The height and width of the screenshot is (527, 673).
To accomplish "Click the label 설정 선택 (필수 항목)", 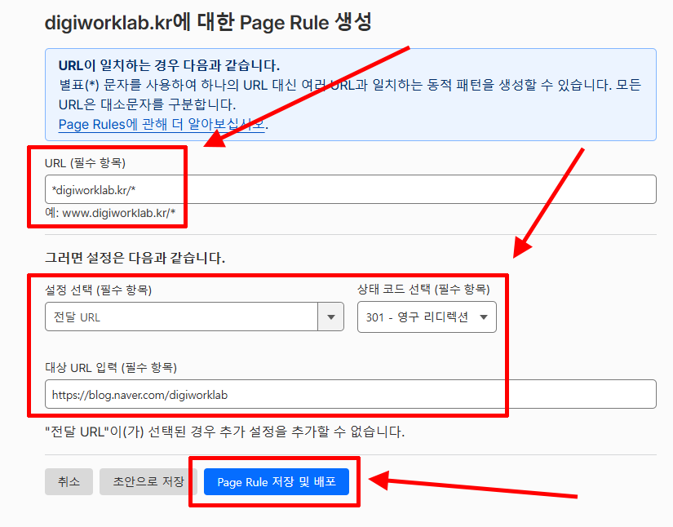I will point(98,290).
